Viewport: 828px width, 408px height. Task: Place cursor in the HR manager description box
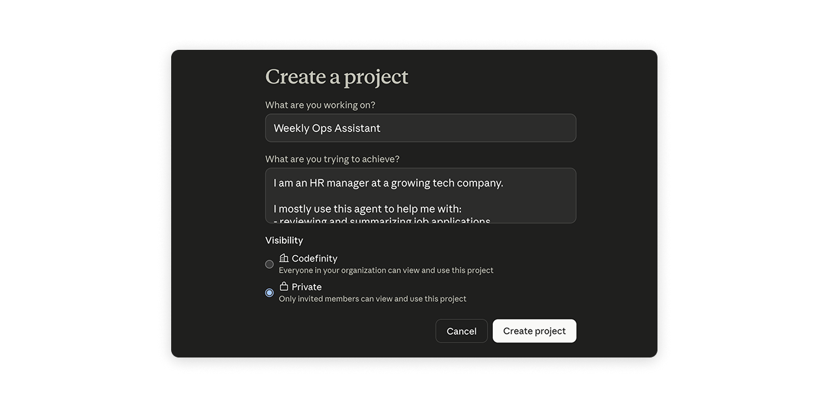click(x=420, y=194)
